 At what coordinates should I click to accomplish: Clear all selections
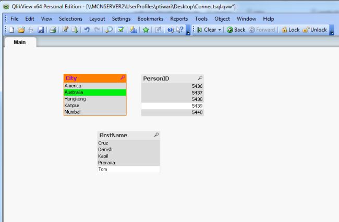click(206, 30)
